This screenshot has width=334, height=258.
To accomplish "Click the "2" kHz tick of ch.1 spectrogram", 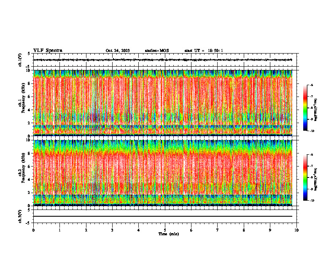I will [30, 123].
